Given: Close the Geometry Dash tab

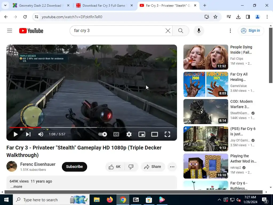Looking at the screenshot, I should [x=68, y=6].
